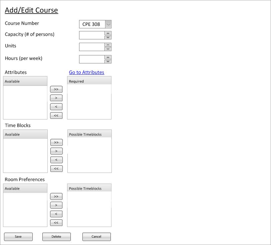Remove selected attribute from Required (<)
This screenshot has width=271, height=245.
point(56,107)
